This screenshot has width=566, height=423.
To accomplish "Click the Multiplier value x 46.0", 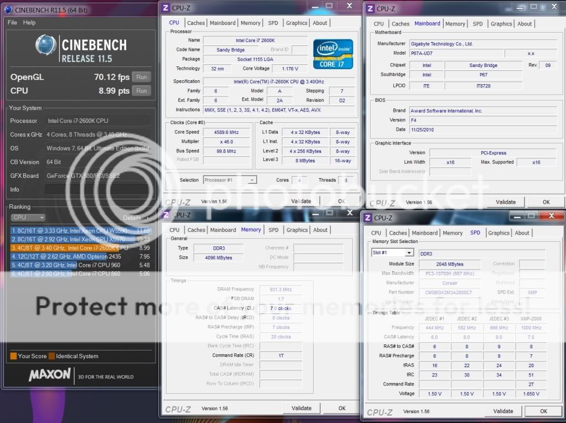I will click(226, 142).
